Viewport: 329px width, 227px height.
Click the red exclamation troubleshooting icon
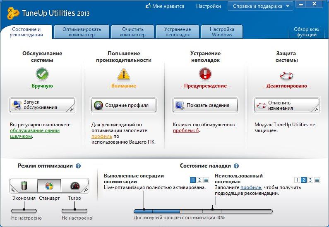205,74
